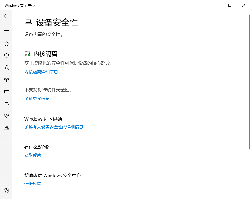Click the 提供反馈 link
Image resolution: width=251 pixels, height=199 pixels.
click(x=33, y=183)
